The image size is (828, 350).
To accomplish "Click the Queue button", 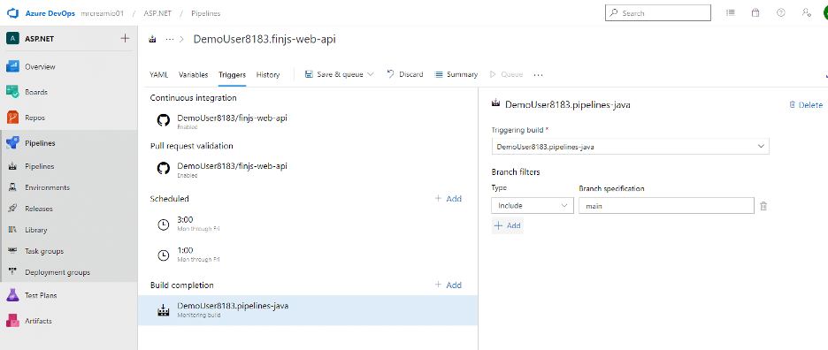I will 507,74.
